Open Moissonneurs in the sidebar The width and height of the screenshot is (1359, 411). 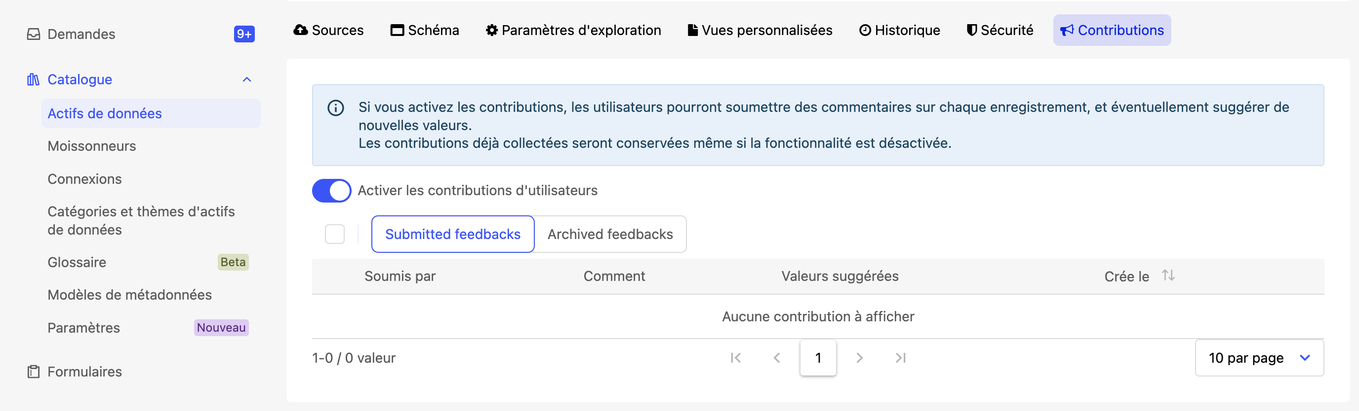point(92,146)
